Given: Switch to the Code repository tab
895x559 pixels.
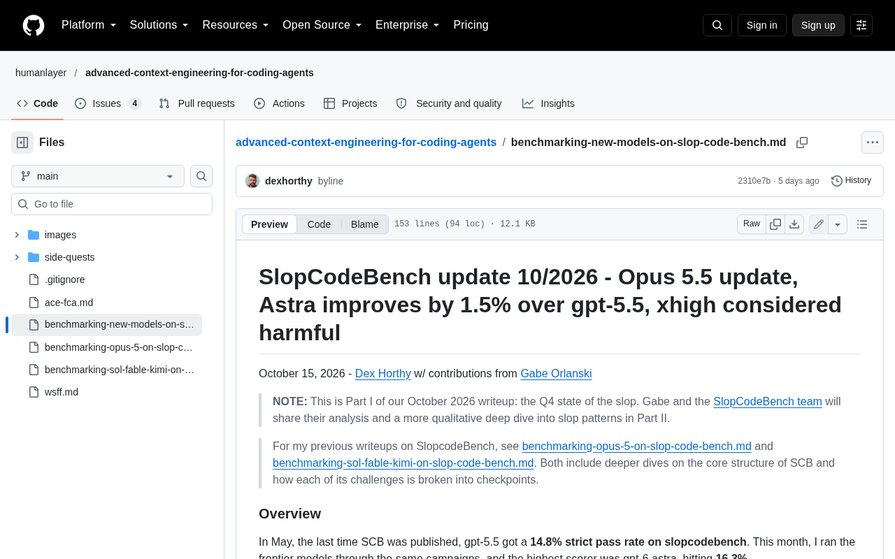Looking at the screenshot, I should click(x=38, y=103).
